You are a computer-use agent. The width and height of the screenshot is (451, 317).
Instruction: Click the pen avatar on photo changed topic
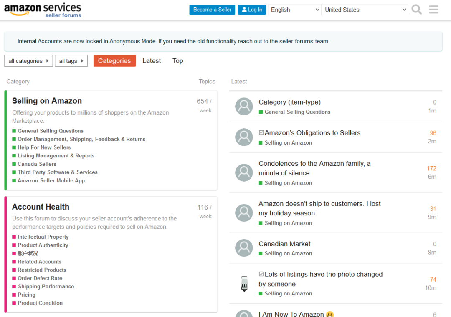[x=244, y=284]
